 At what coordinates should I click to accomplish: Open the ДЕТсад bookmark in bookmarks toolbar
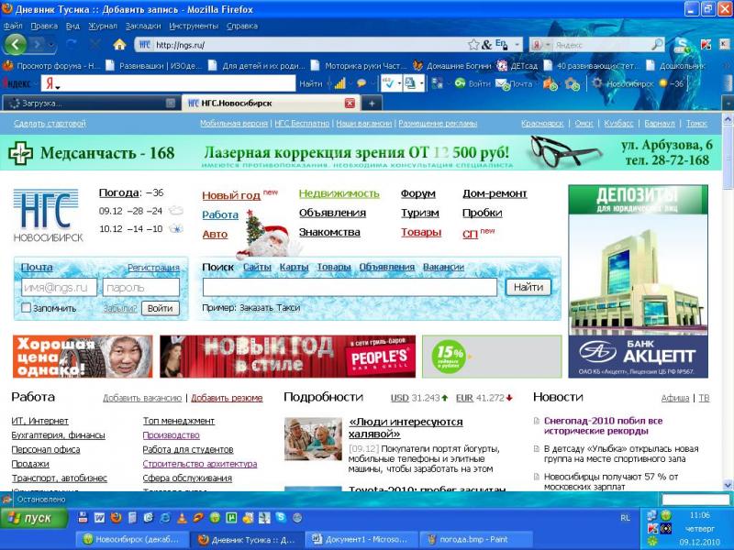tap(517, 66)
